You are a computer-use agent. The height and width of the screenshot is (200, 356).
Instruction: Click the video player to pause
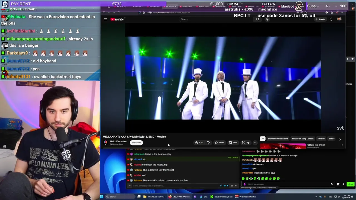(223, 78)
